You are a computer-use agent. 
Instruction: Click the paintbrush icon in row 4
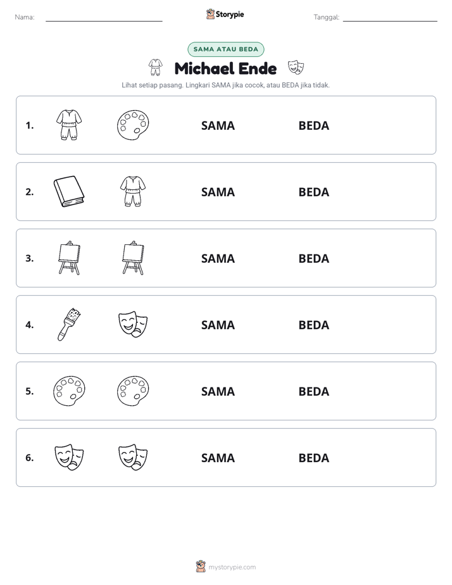coord(69,324)
